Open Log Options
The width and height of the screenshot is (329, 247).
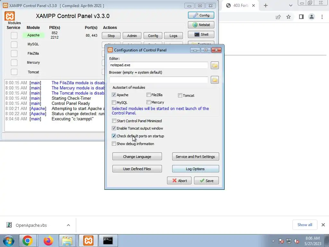[195, 169]
